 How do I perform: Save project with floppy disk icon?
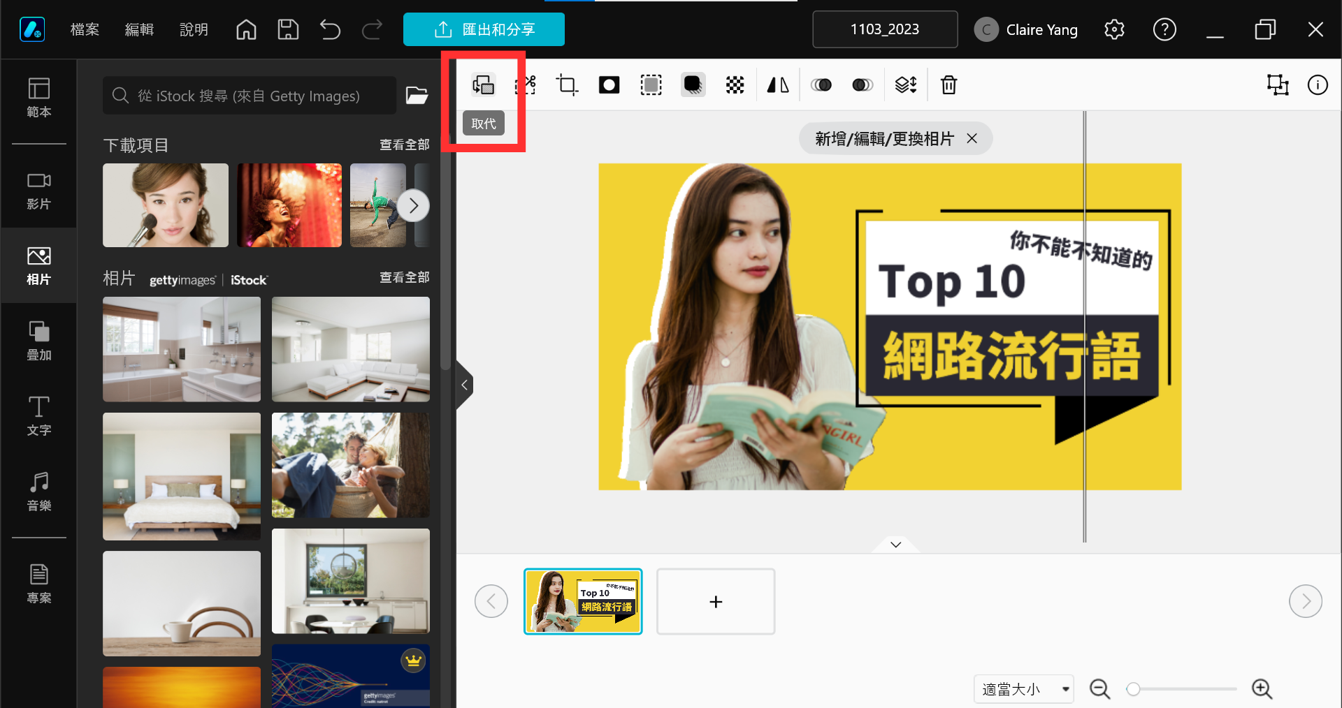coord(288,29)
